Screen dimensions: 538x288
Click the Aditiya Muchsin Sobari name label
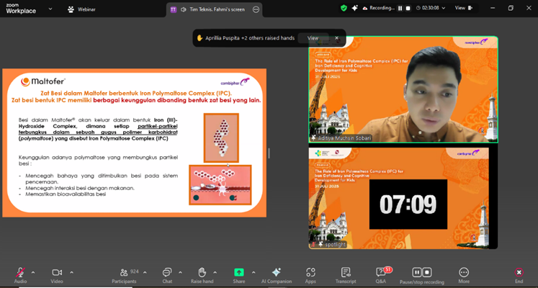(x=341, y=138)
